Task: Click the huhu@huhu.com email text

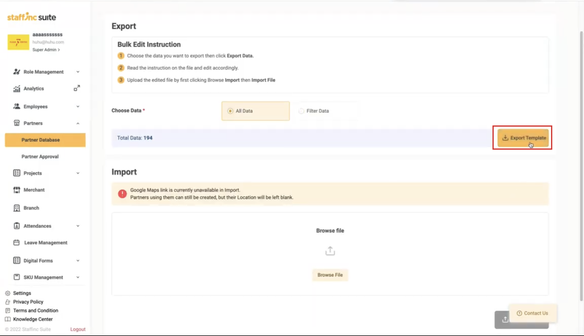Action: coord(48,42)
